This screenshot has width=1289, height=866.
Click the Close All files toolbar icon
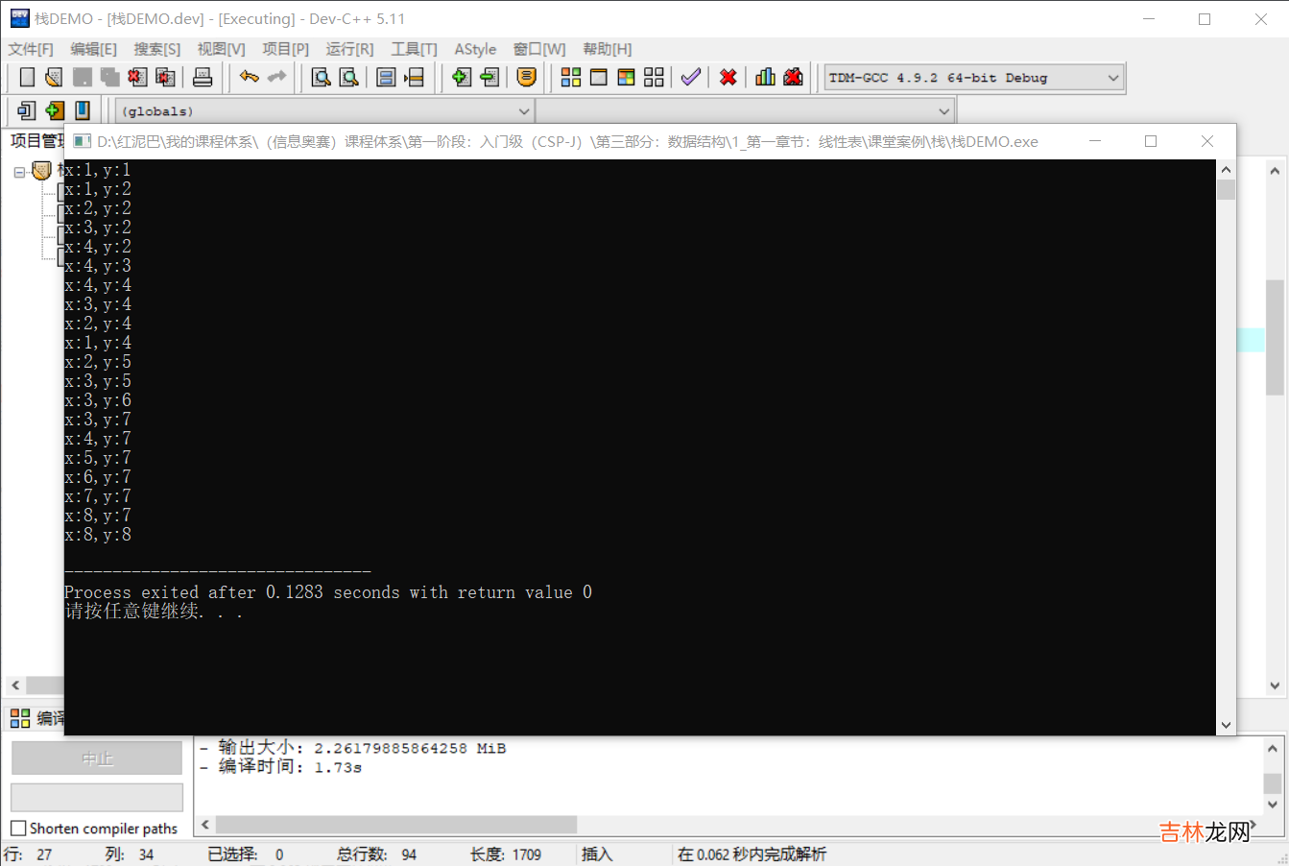tap(166, 77)
